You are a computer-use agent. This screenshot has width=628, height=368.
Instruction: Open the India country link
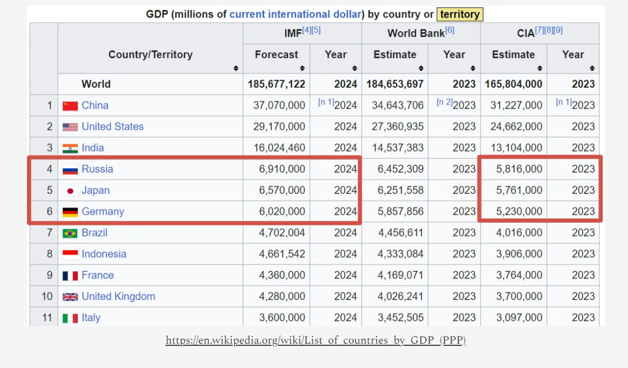(93, 147)
